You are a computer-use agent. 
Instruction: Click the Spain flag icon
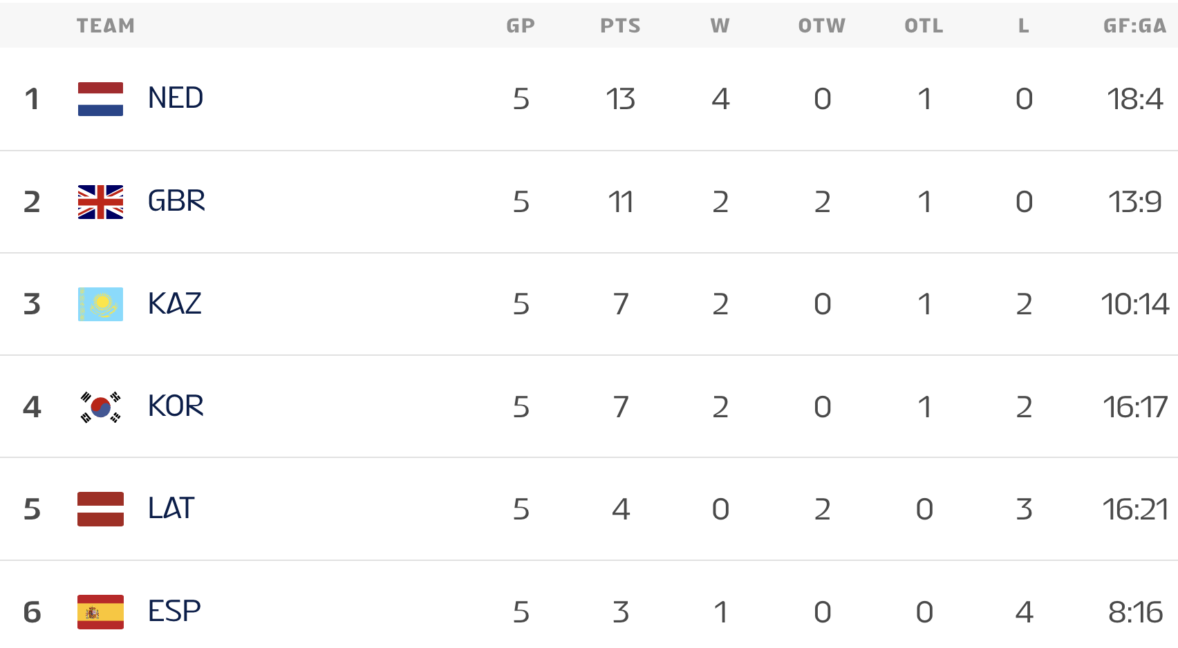pyautogui.click(x=100, y=612)
